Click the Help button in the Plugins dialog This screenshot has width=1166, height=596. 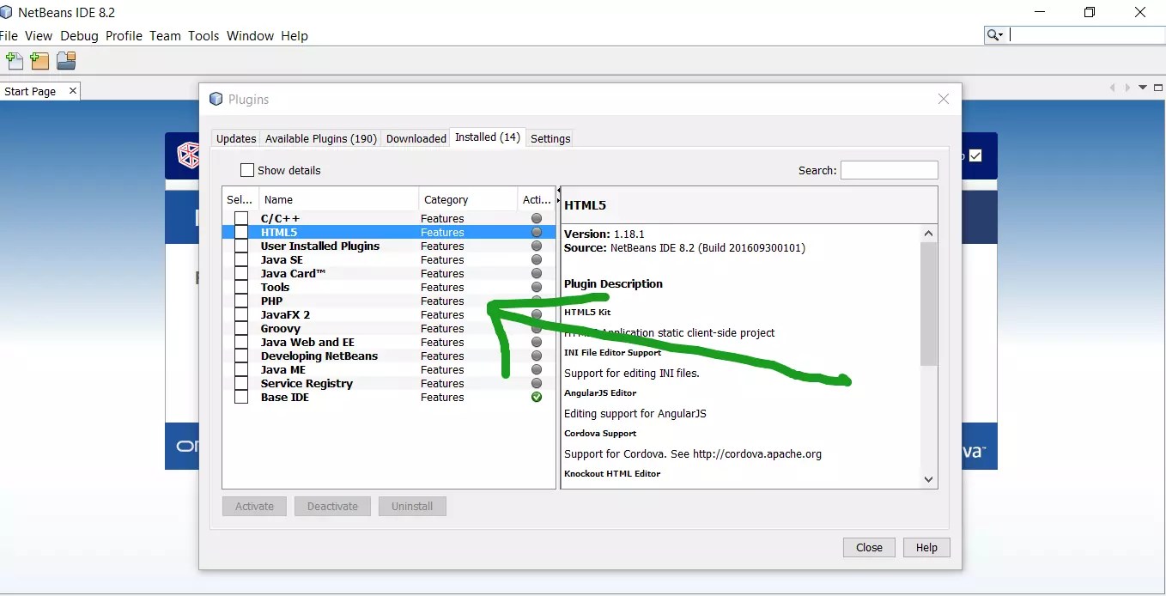click(x=926, y=547)
